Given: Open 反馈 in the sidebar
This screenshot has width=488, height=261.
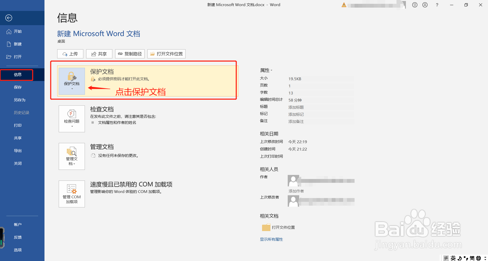Looking at the screenshot, I should 22,237.
